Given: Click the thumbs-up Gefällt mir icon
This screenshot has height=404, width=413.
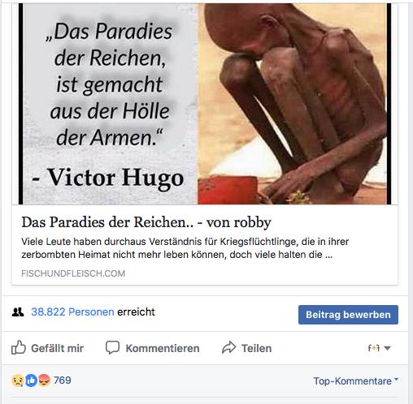Looking at the screenshot, I should pyautogui.click(x=19, y=347).
